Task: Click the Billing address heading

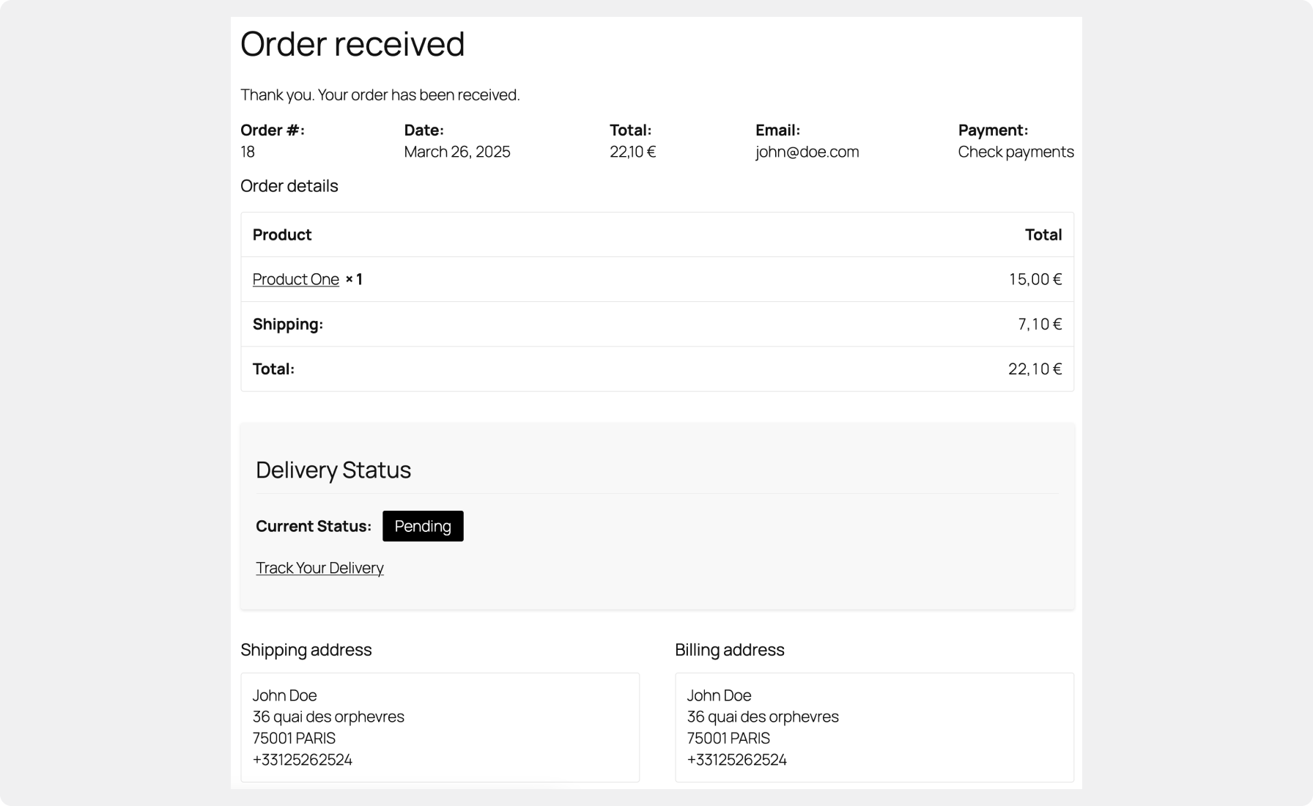Action: pyautogui.click(x=730, y=649)
